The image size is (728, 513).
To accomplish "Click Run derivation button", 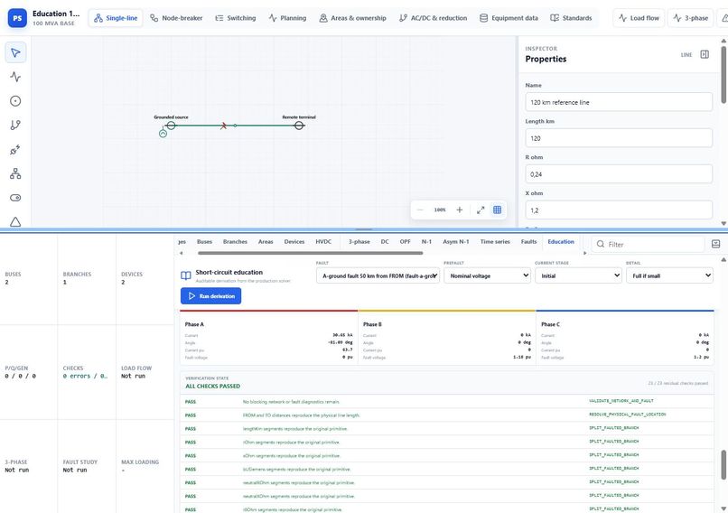I will (210, 295).
